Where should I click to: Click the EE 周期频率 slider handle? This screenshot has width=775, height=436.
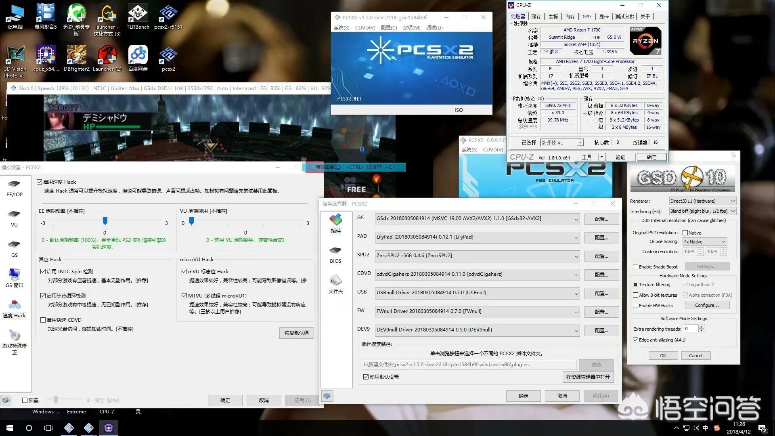[x=105, y=221]
